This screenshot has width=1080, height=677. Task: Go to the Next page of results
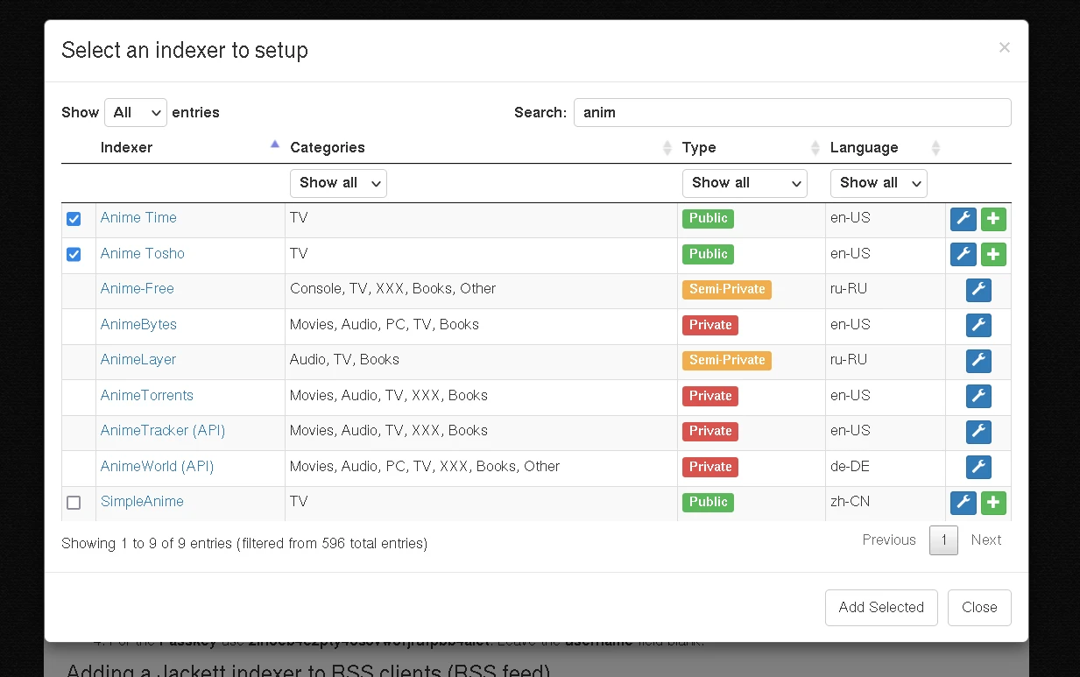click(985, 540)
